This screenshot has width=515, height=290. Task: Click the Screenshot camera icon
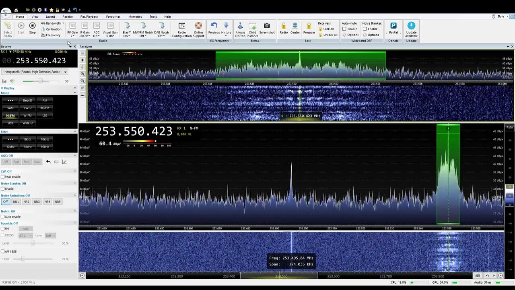(x=267, y=26)
